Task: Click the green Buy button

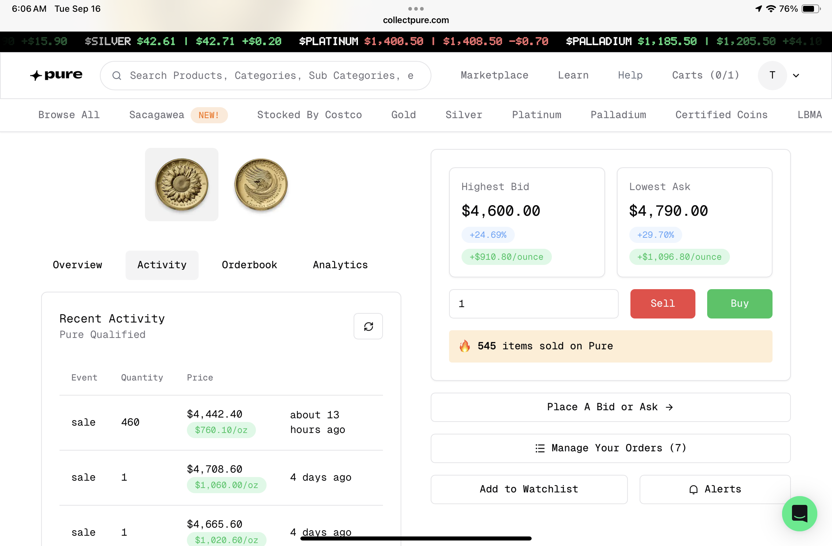Action: [739, 303]
